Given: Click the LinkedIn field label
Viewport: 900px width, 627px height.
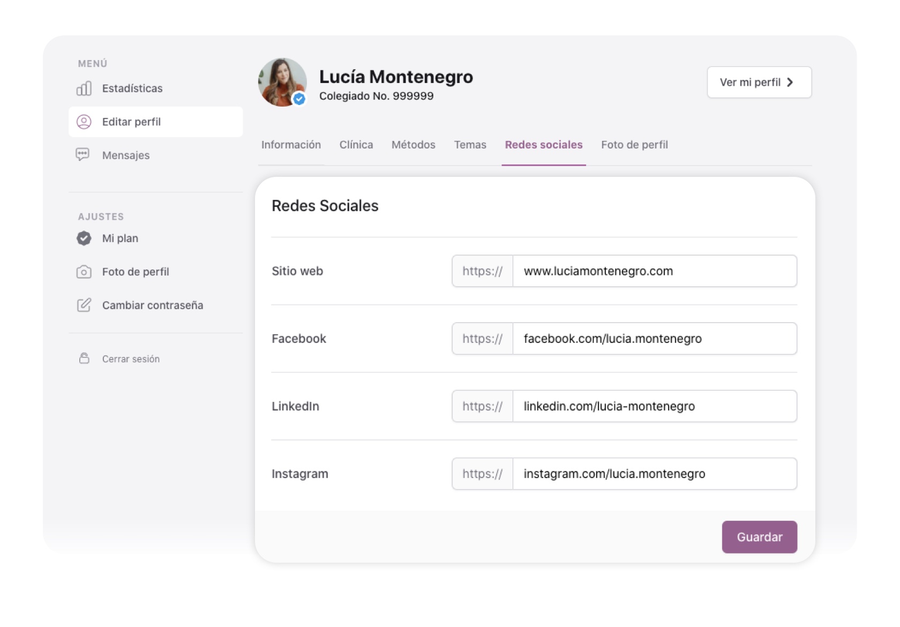Looking at the screenshot, I should pos(295,406).
